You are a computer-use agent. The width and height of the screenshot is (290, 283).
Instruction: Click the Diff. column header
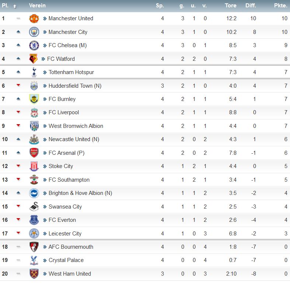point(251,6)
